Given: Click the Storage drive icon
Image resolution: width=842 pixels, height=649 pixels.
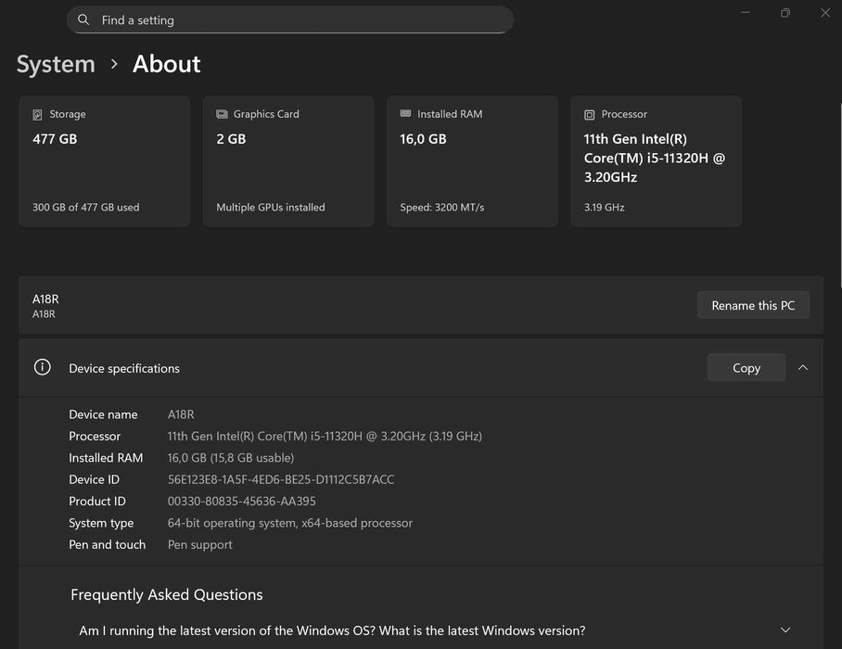Looking at the screenshot, I should 37,115.
